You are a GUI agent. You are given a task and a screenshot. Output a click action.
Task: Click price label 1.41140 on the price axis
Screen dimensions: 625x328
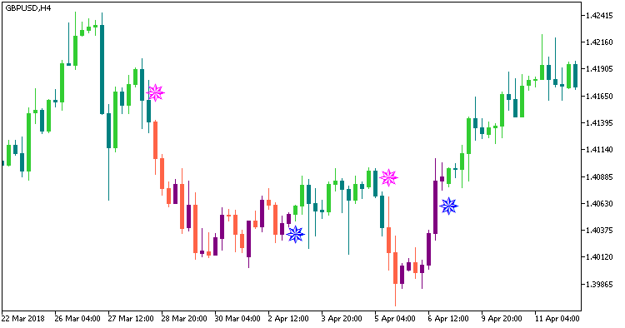[599, 150]
